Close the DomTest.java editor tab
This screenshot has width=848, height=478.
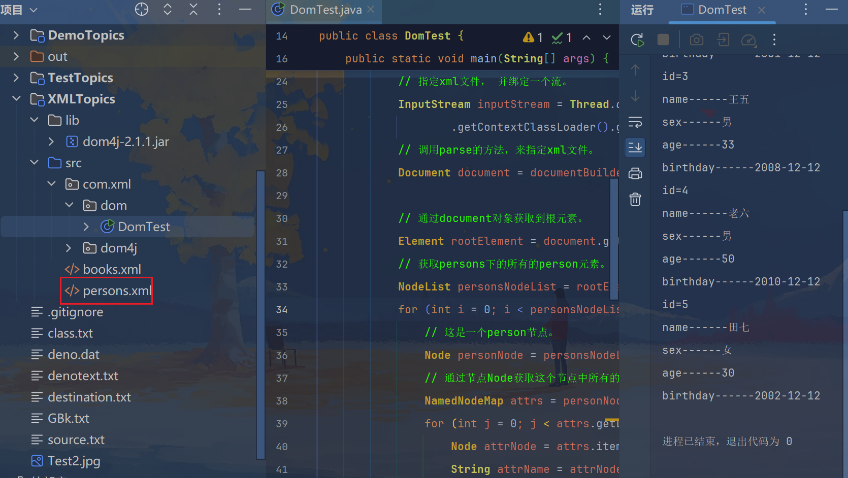click(371, 9)
